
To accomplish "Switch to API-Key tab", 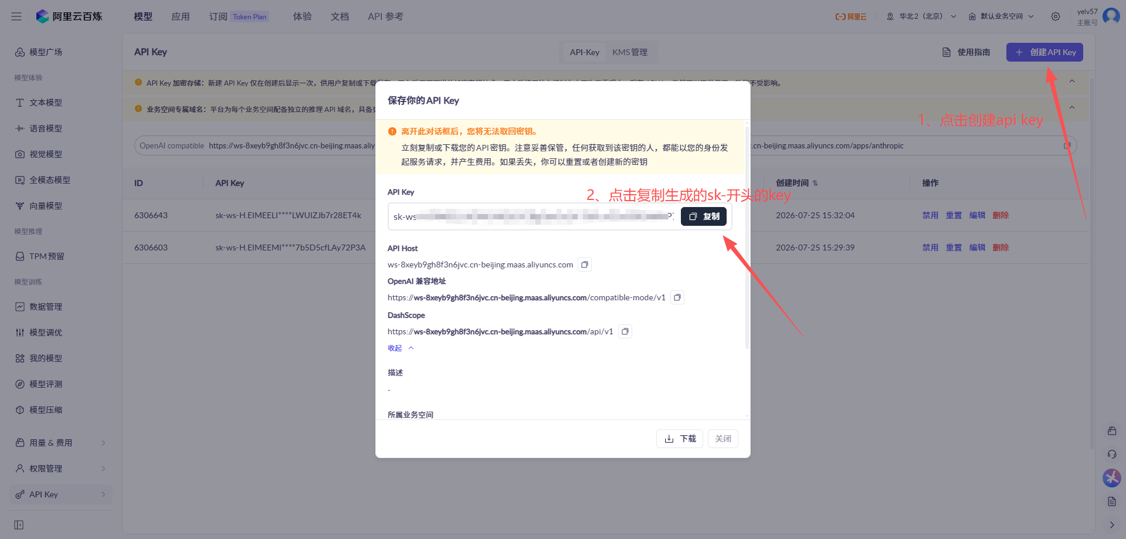I will (585, 52).
